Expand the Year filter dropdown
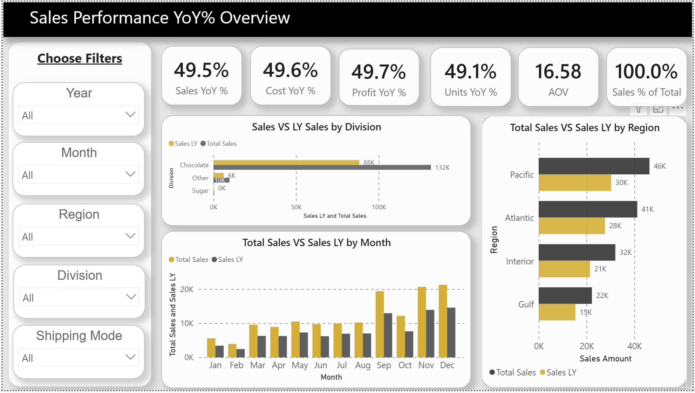The image size is (695, 393). tap(130, 115)
